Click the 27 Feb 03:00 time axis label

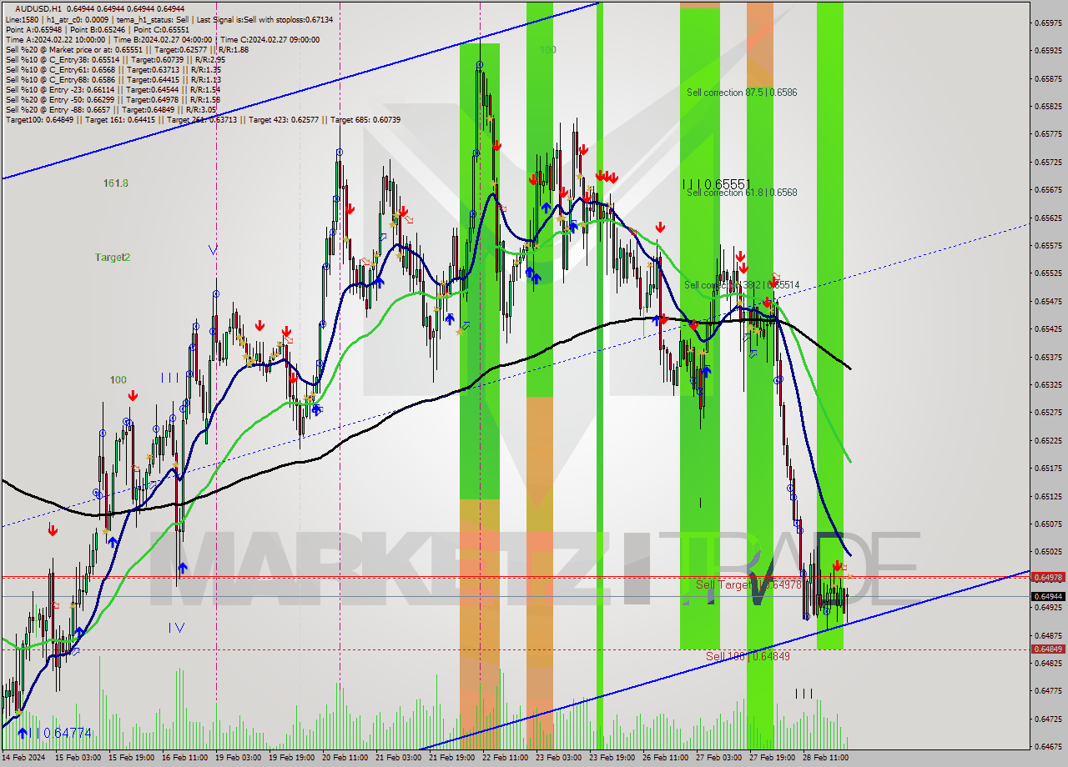pos(719,758)
